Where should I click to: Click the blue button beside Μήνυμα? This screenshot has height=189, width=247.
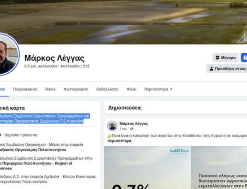[244, 57]
